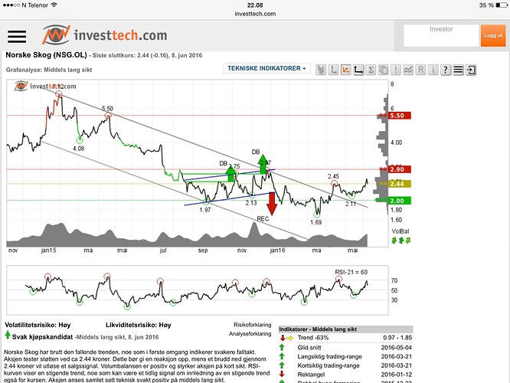The image size is (510, 383).
Task: Click the exit arrow toolbar icon
Action: tap(471, 70)
